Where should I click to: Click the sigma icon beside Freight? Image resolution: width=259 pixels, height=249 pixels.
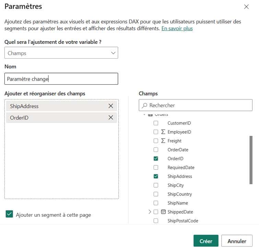(x=163, y=141)
